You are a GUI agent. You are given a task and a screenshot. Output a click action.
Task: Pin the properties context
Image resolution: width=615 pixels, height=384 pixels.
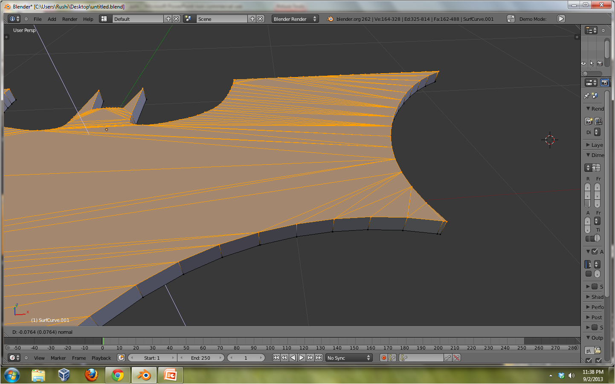coord(586,96)
